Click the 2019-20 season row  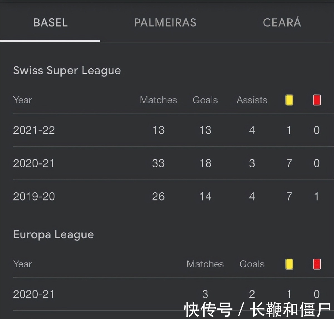pyautogui.click(x=167, y=197)
